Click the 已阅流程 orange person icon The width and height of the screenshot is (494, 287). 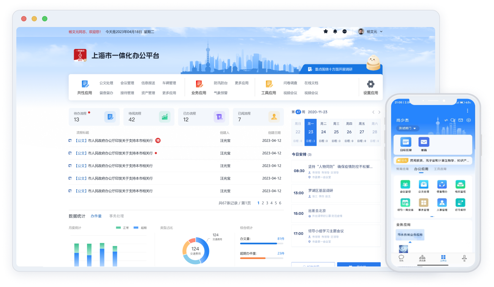point(274,116)
